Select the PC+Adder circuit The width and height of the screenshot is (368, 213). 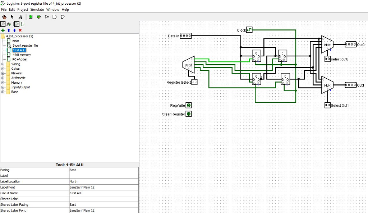point(19,59)
